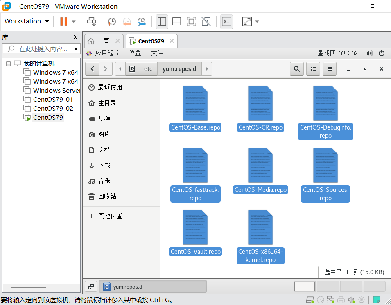Select the CentOS-Media.repo file

[260, 171]
